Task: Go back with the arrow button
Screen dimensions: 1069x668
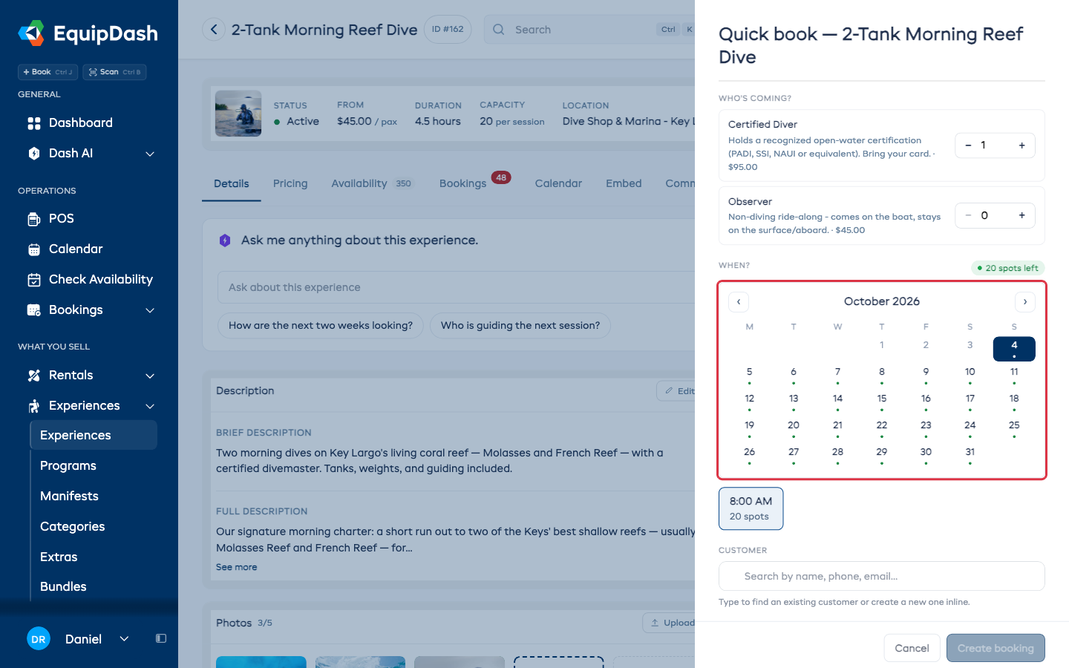Action: pyautogui.click(x=214, y=30)
